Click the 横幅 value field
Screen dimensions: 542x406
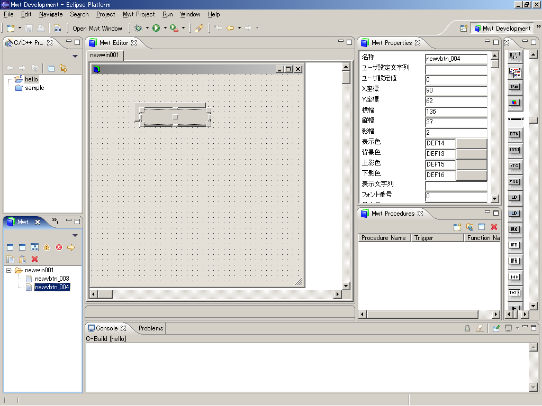point(456,112)
